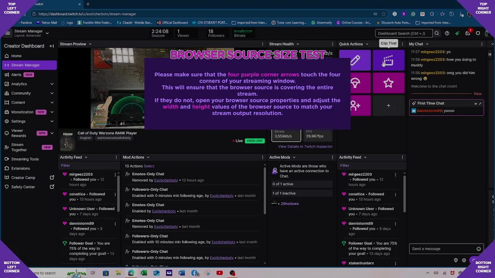The height and width of the screenshot is (278, 495).
Task: Open Creator Camp external link in sidebar
Action: (52, 178)
